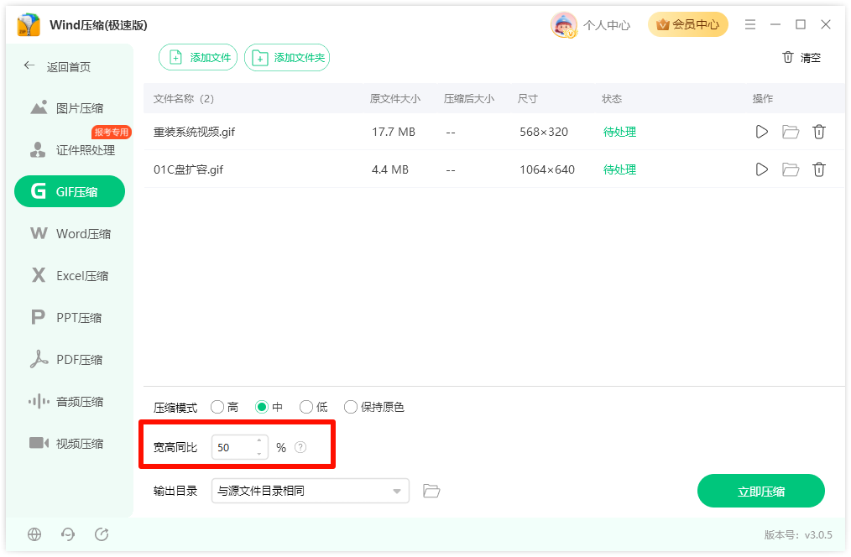The image size is (851, 557).
Task: Click 待处理 status of 重装系统视频.gif
Action: click(x=620, y=132)
